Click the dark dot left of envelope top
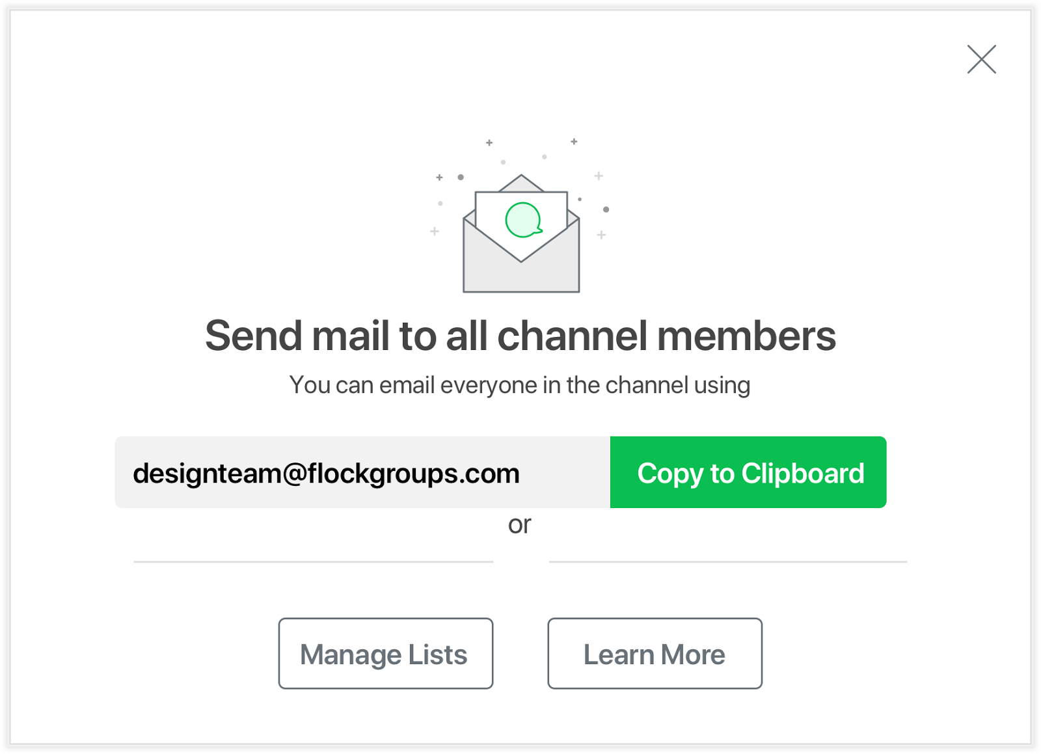The width and height of the screenshot is (1041, 754). click(461, 177)
